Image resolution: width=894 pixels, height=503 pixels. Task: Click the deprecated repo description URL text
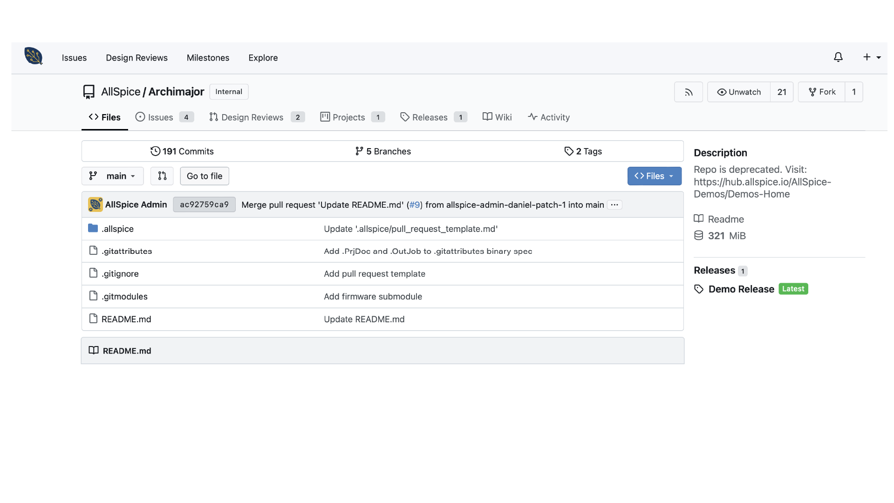762,188
